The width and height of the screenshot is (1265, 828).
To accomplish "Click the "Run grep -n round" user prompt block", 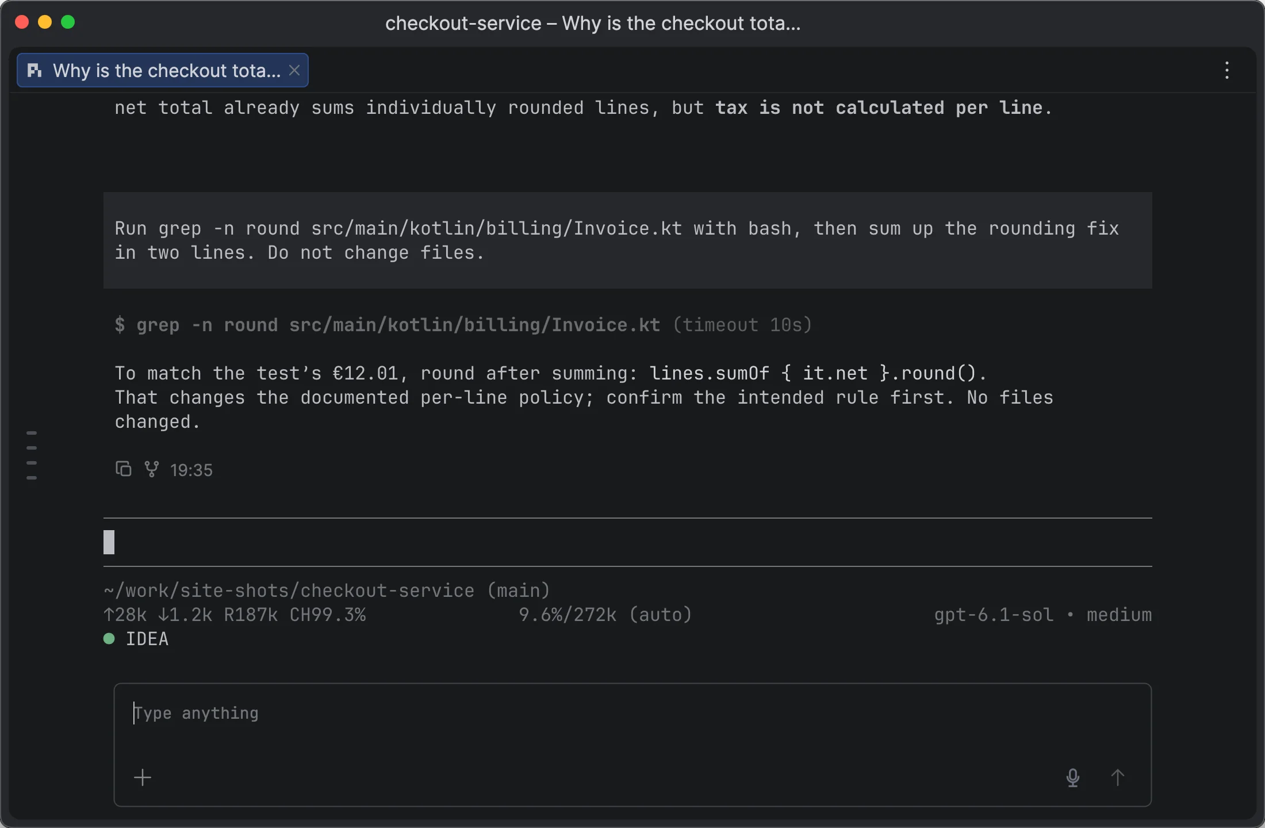I will pos(627,240).
